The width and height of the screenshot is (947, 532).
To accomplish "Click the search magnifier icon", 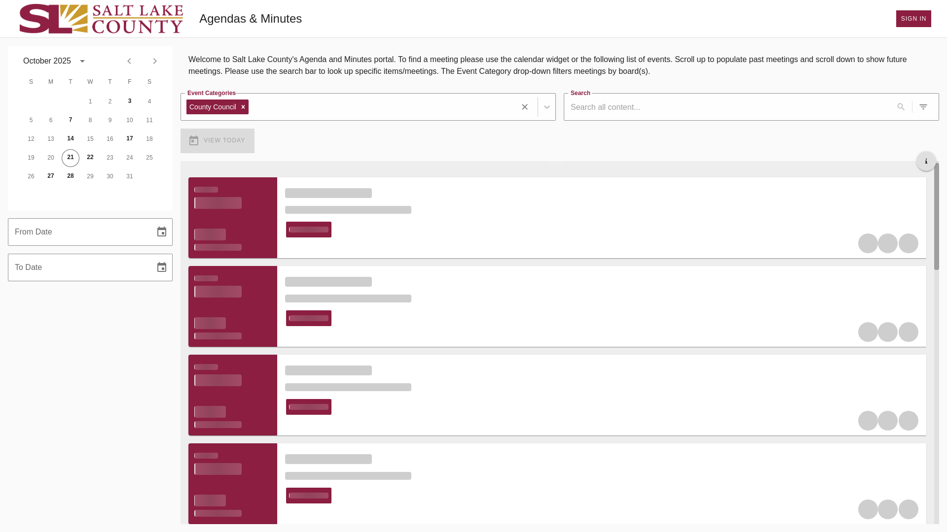I will click(901, 107).
